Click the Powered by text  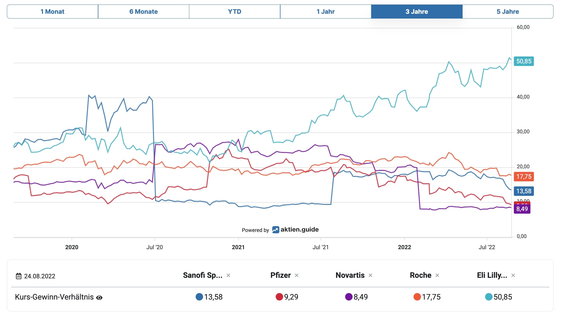point(255,230)
